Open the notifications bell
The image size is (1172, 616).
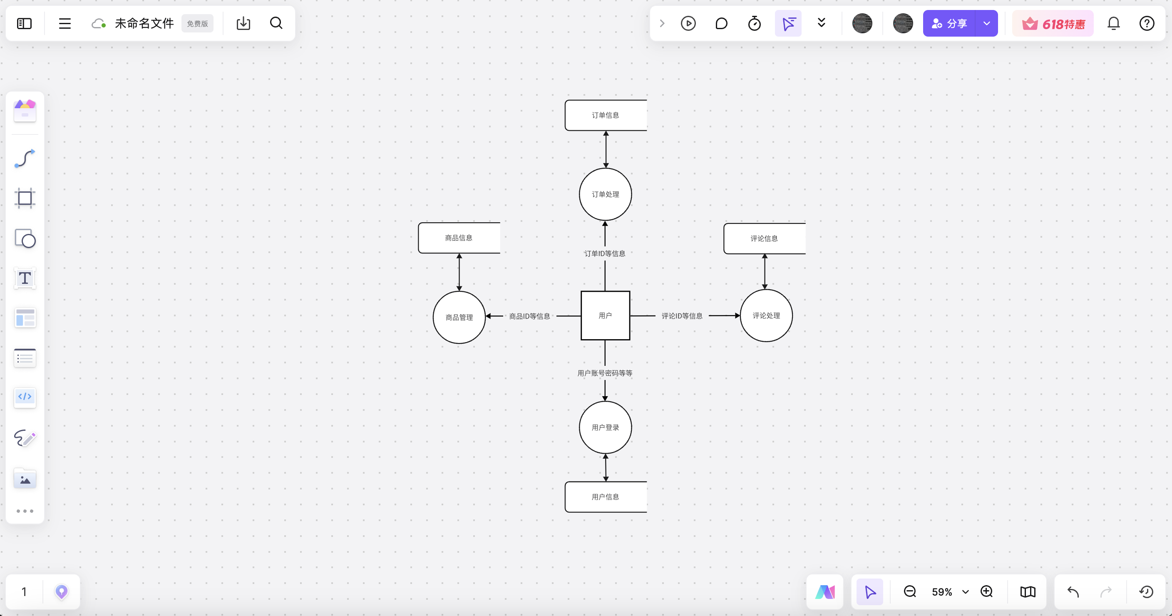pyautogui.click(x=1113, y=23)
